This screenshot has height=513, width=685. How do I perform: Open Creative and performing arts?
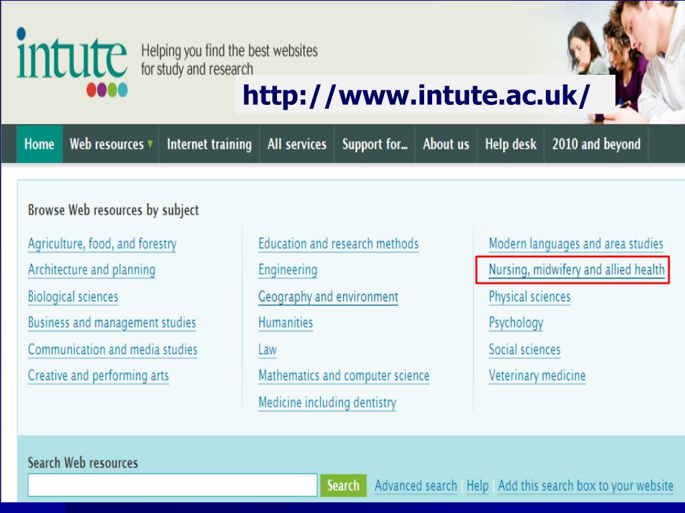click(98, 375)
